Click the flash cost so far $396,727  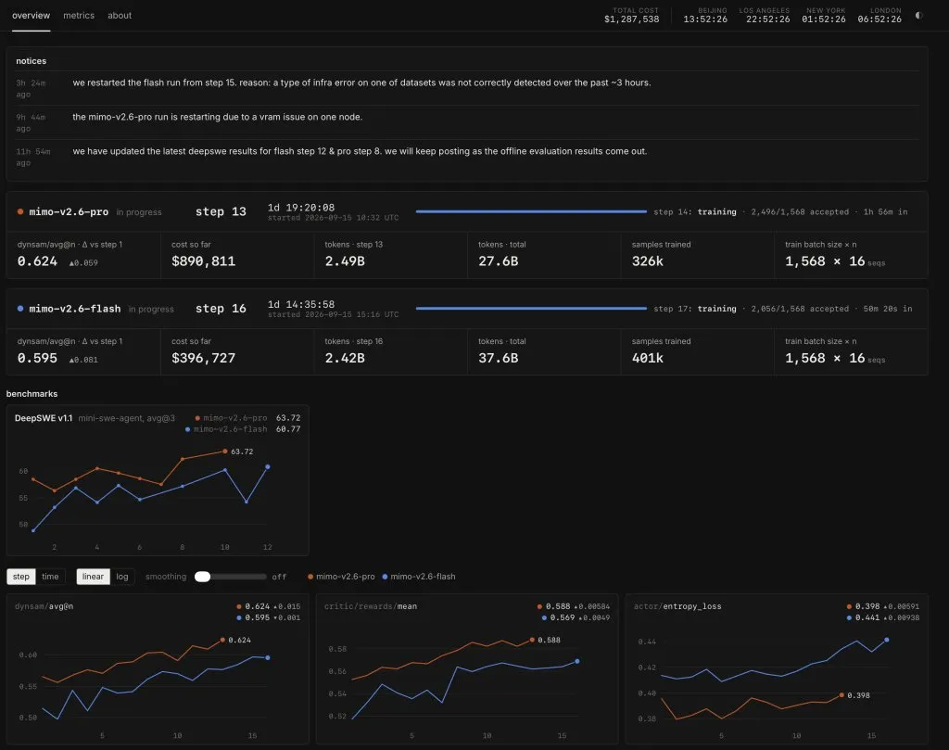[x=203, y=359]
